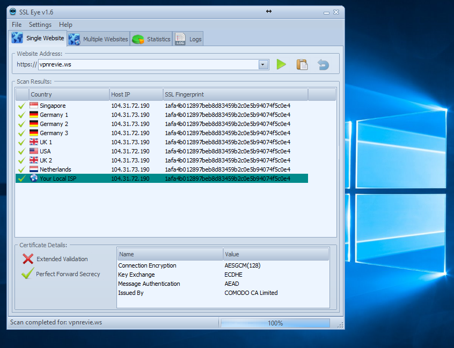The width and height of the screenshot is (454, 348).
Task: Click the USA flag icon
Action: pyautogui.click(x=34, y=151)
